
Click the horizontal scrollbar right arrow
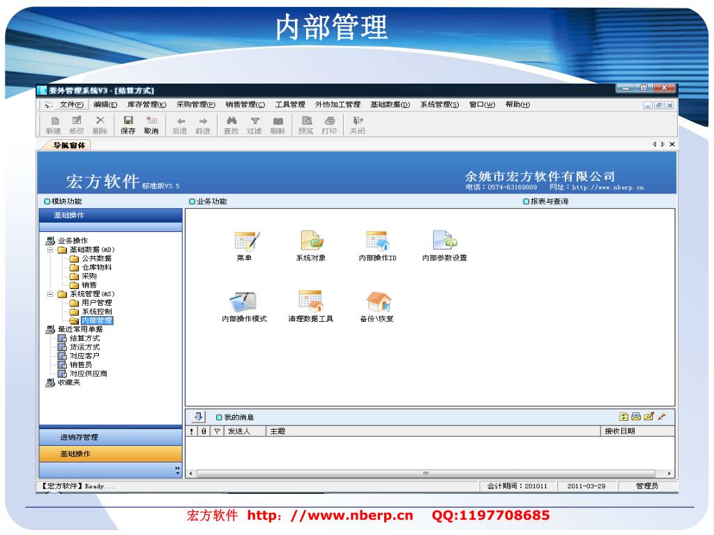pos(669,474)
